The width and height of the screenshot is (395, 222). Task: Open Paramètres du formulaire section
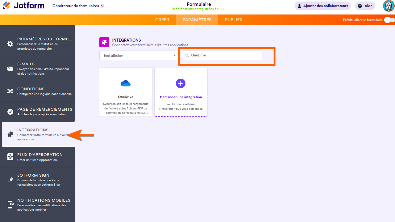pyautogui.click(x=37, y=43)
